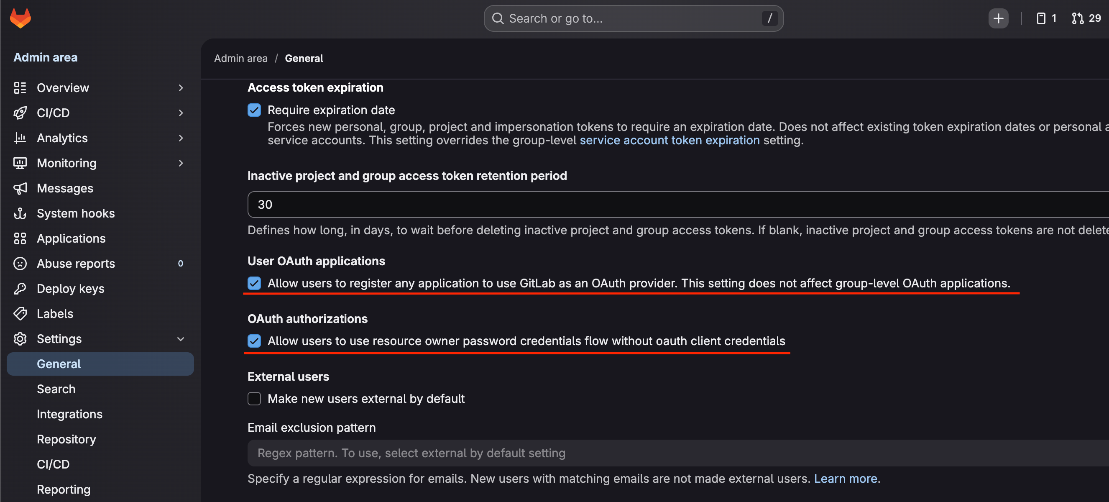Focus the Search or go to box
This screenshot has width=1109, height=502.
pyautogui.click(x=633, y=18)
